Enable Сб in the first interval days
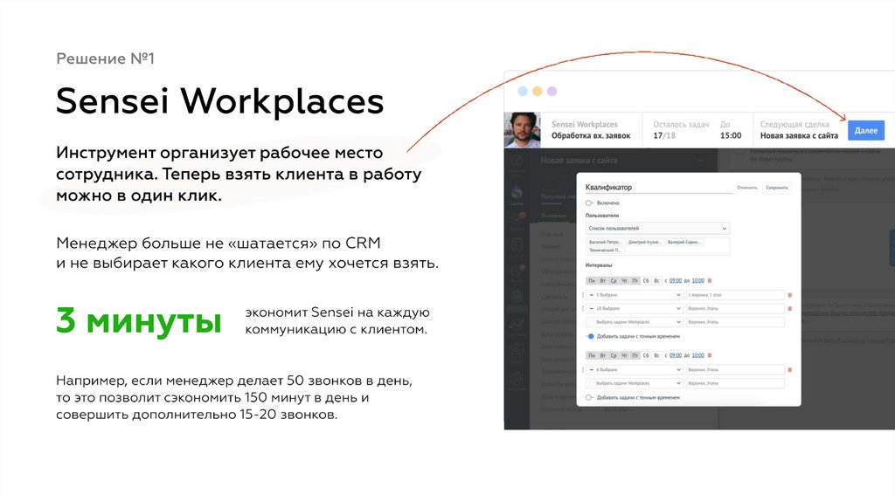Image resolution: width=895 pixels, height=501 pixels. (x=646, y=280)
